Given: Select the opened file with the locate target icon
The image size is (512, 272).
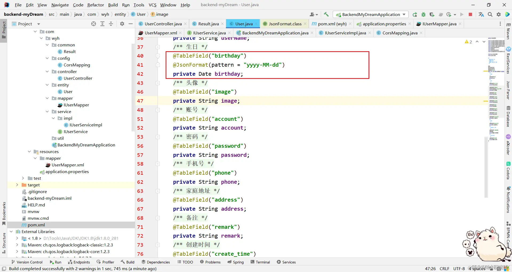Looking at the screenshot, I should (94, 24).
